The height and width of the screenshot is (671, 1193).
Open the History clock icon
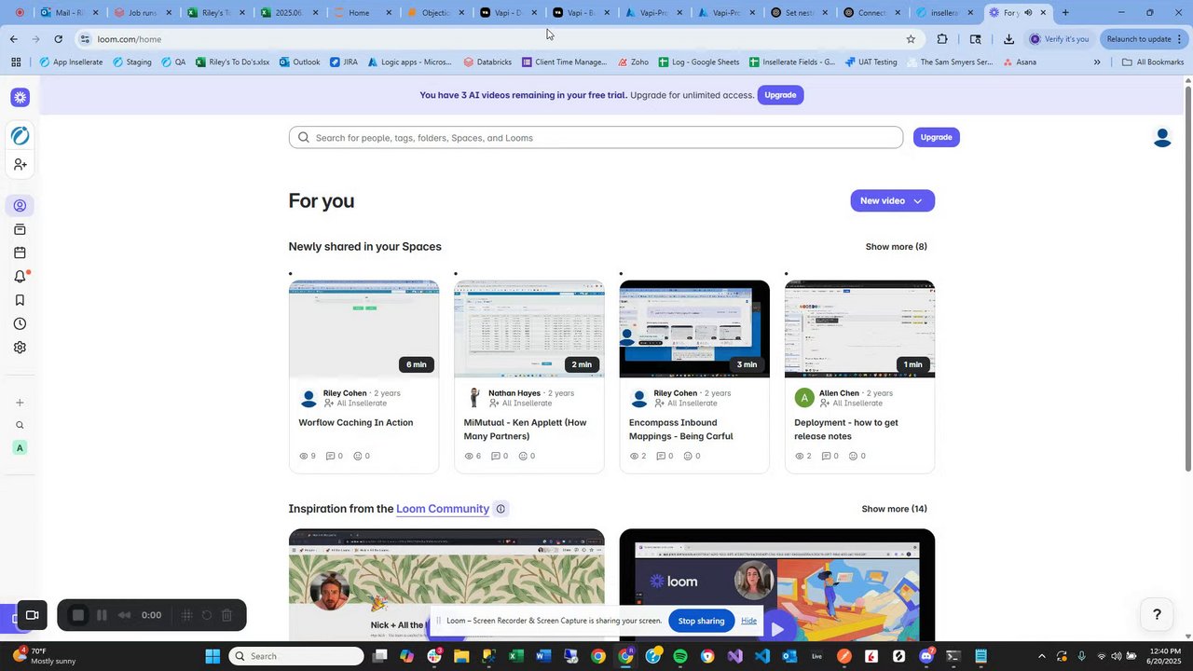click(20, 323)
